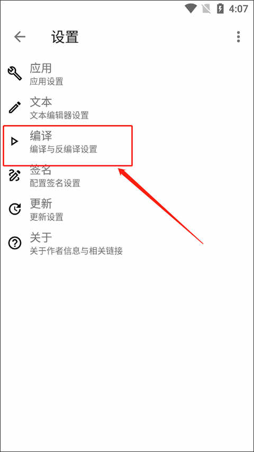Image resolution: width=254 pixels, height=452 pixels.
Task: Click the question mark icon beside 关于
Action: pyautogui.click(x=15, y=244)
